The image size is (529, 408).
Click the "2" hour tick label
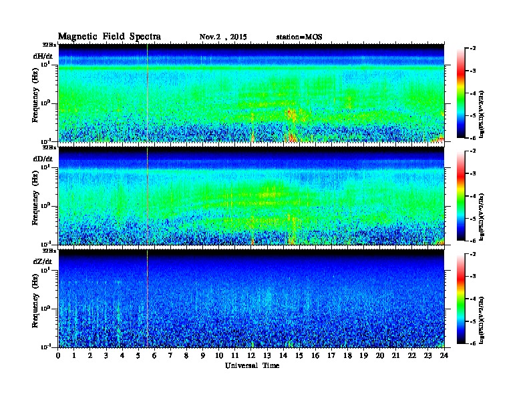point(90,356)
